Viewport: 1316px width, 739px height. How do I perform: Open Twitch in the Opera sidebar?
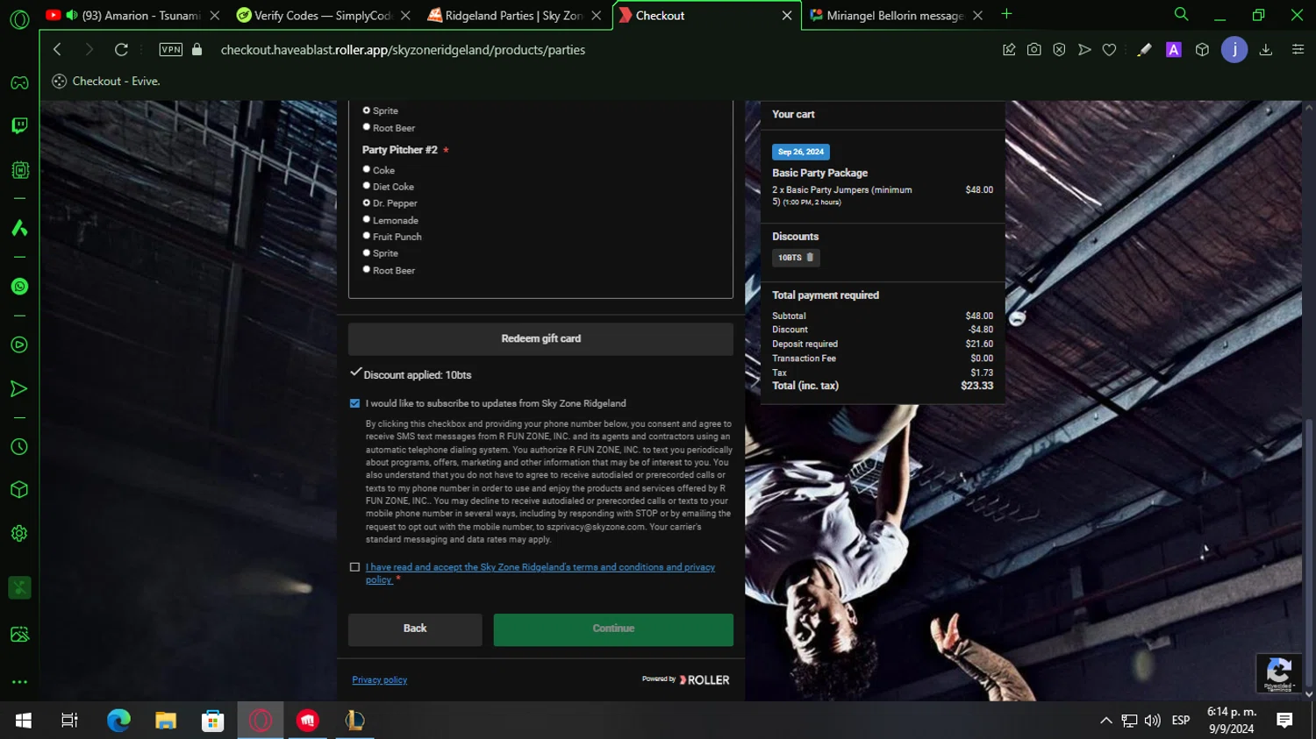pyautogui.click(x=19, y=125)
